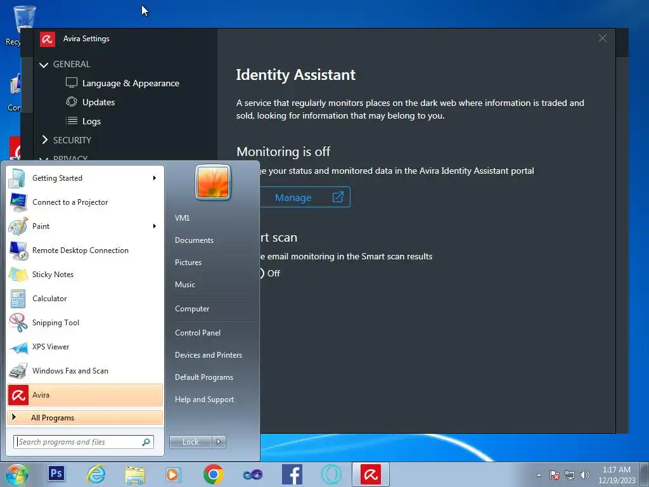Click the Action Center flag icon
This screenshot has width=649, height=487.
[x=555, y=475]
